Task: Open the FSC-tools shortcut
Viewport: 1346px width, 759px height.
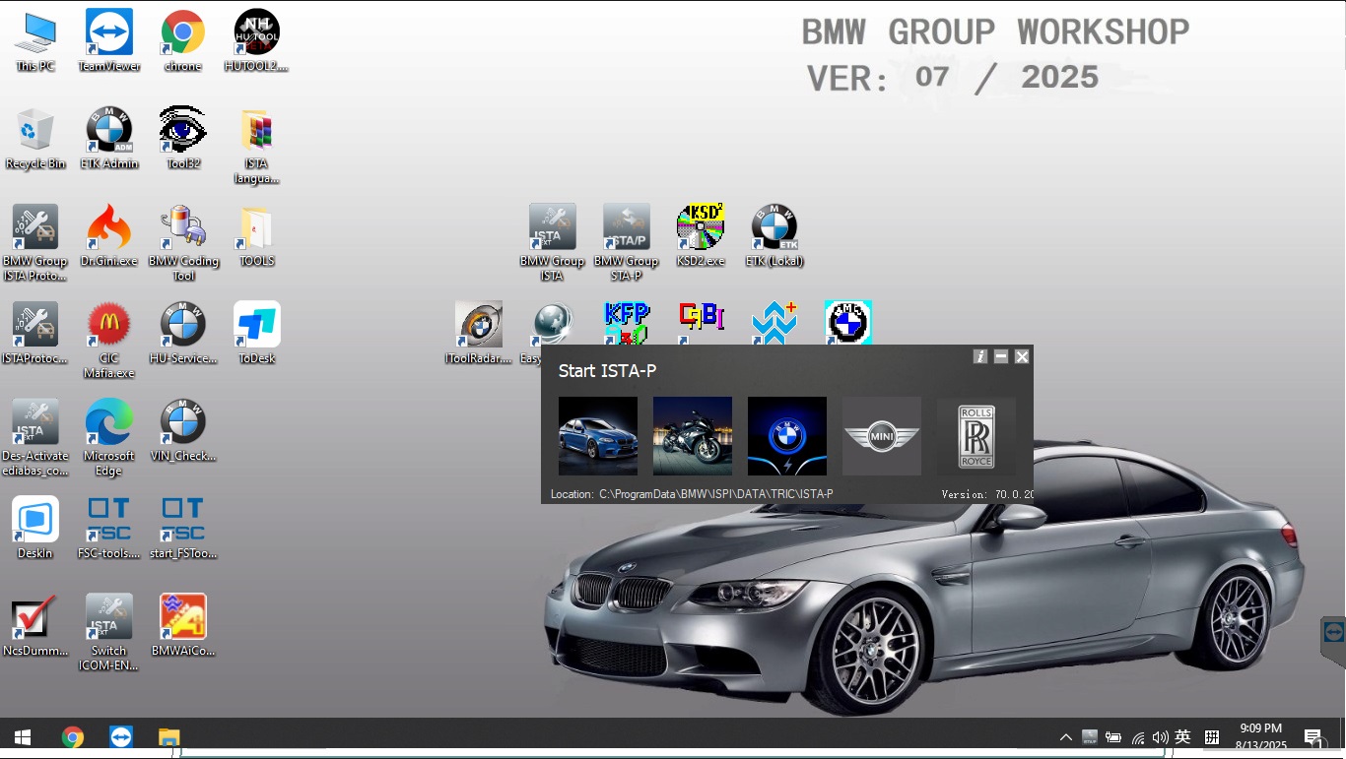Action: point(108,519)
